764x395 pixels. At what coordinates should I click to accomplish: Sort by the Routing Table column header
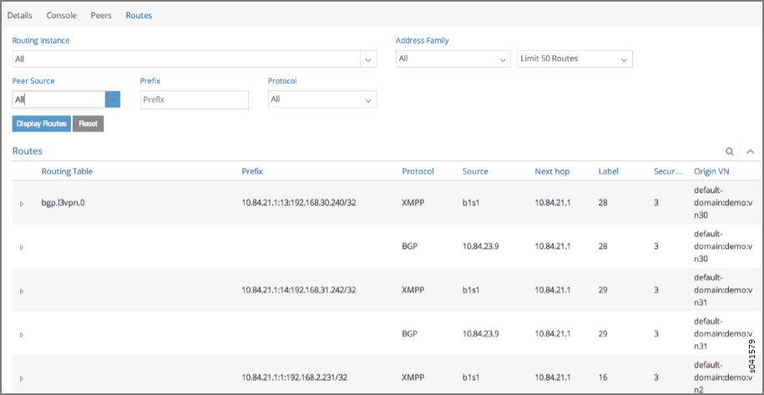click(67, 171)
